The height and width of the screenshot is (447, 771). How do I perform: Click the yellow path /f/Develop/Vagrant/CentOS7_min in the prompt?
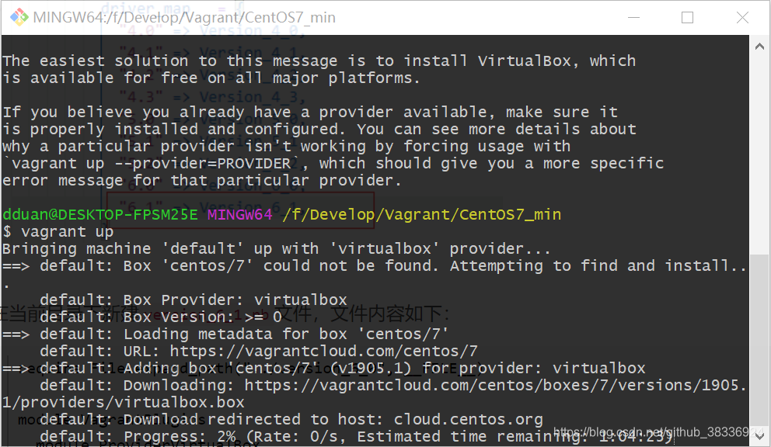click(422, 215)
